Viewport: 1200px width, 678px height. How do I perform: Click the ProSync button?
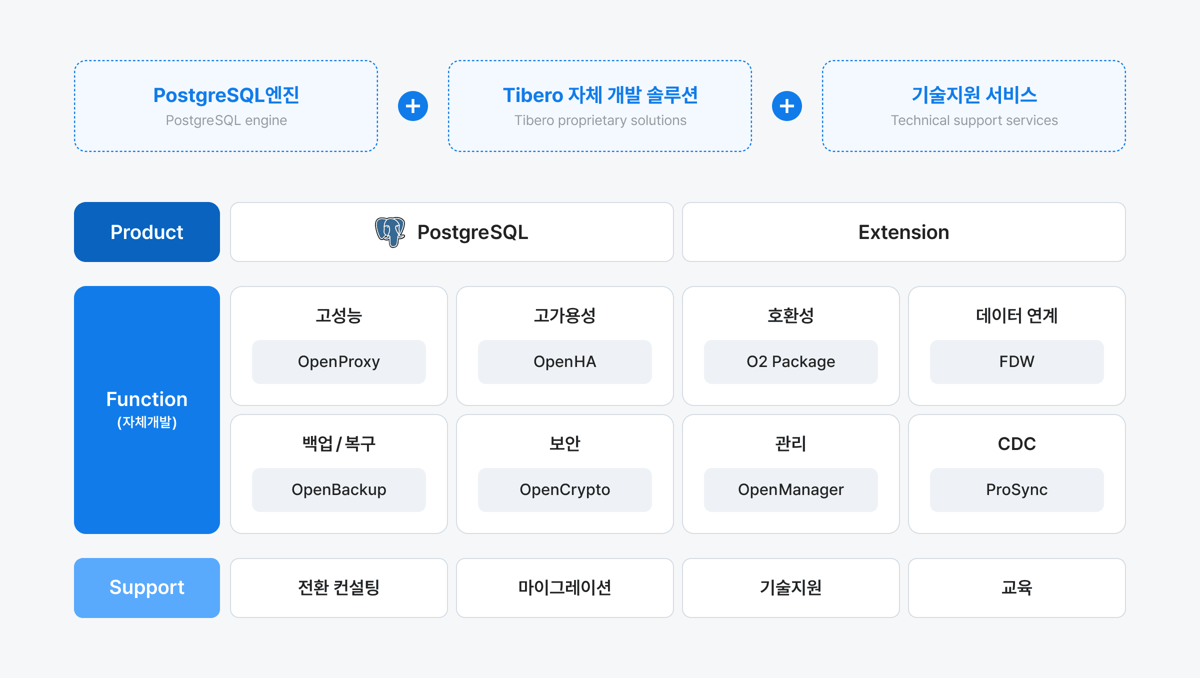pyautogui.click(x=1016, y=489)
